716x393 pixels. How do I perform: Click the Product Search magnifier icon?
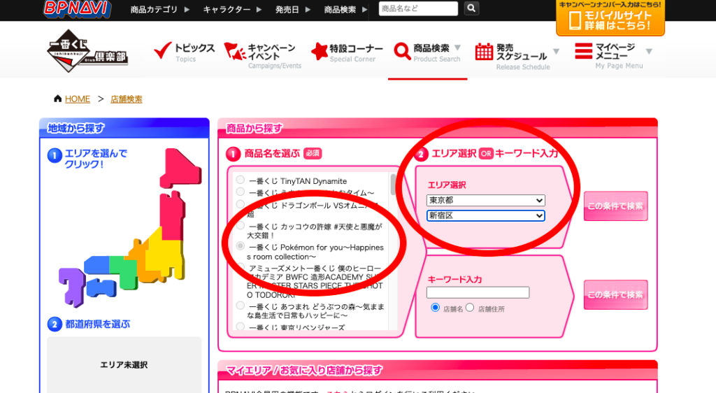[402, 51]
